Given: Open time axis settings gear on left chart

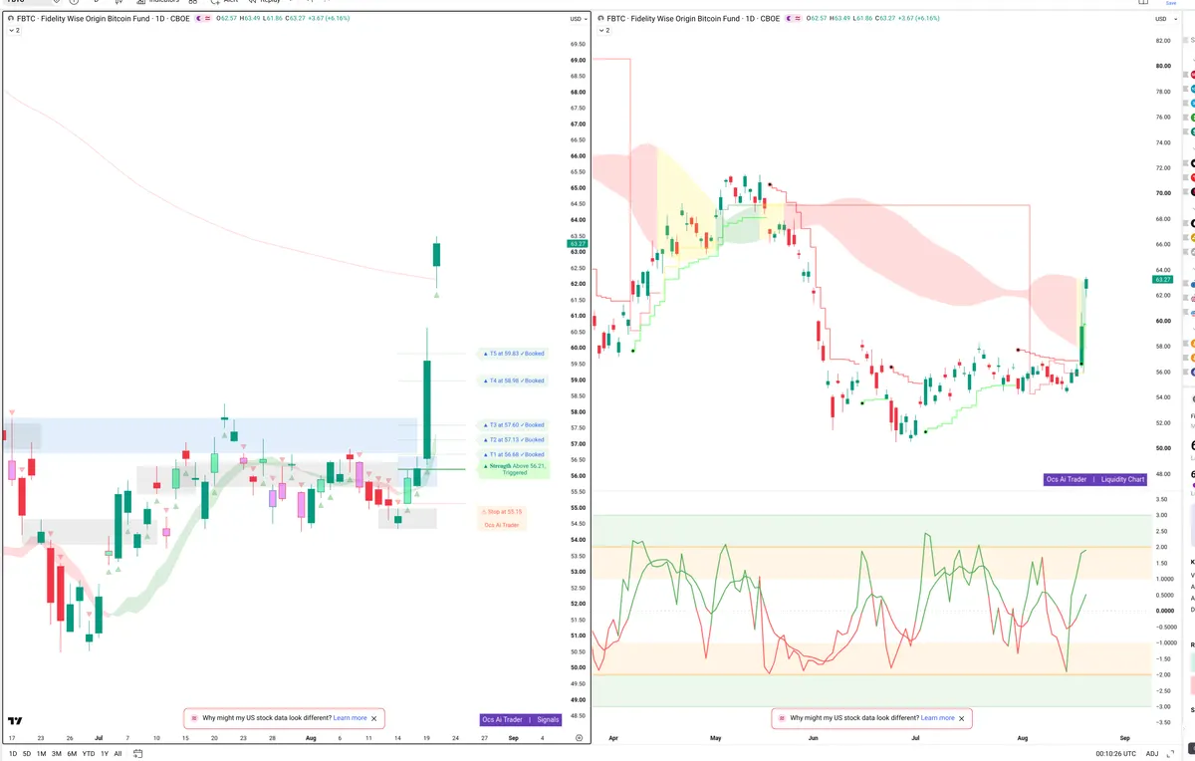Looking at the screenshot, I should point(580,738).
